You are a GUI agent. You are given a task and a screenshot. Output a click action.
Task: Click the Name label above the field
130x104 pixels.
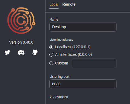[x=54, y=19]
